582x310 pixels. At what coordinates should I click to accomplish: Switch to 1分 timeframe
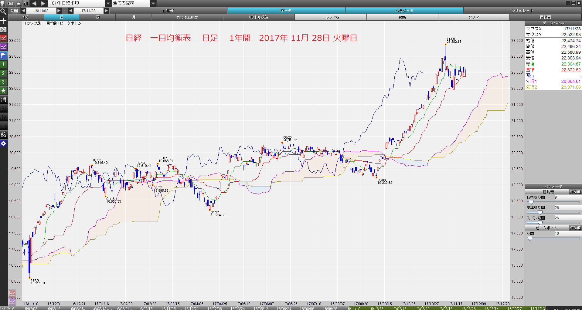26,17
